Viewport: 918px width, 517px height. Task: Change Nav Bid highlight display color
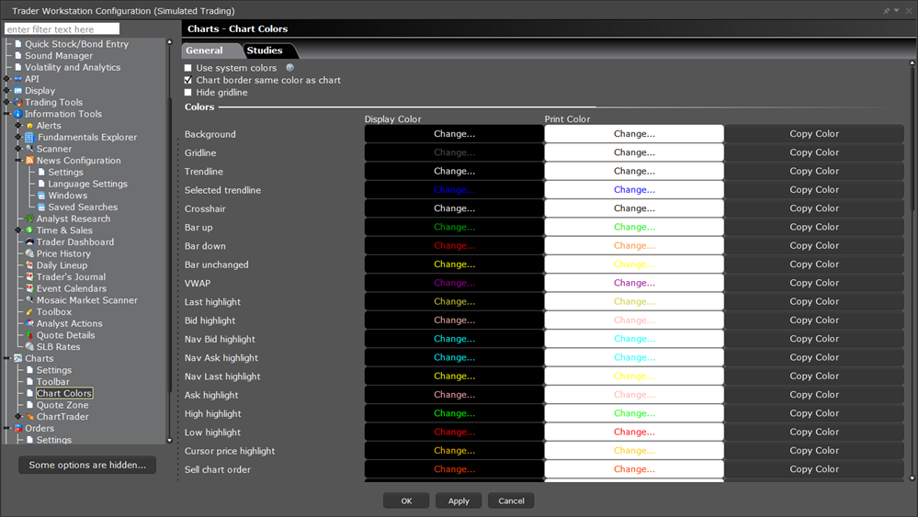coord(454,339)
